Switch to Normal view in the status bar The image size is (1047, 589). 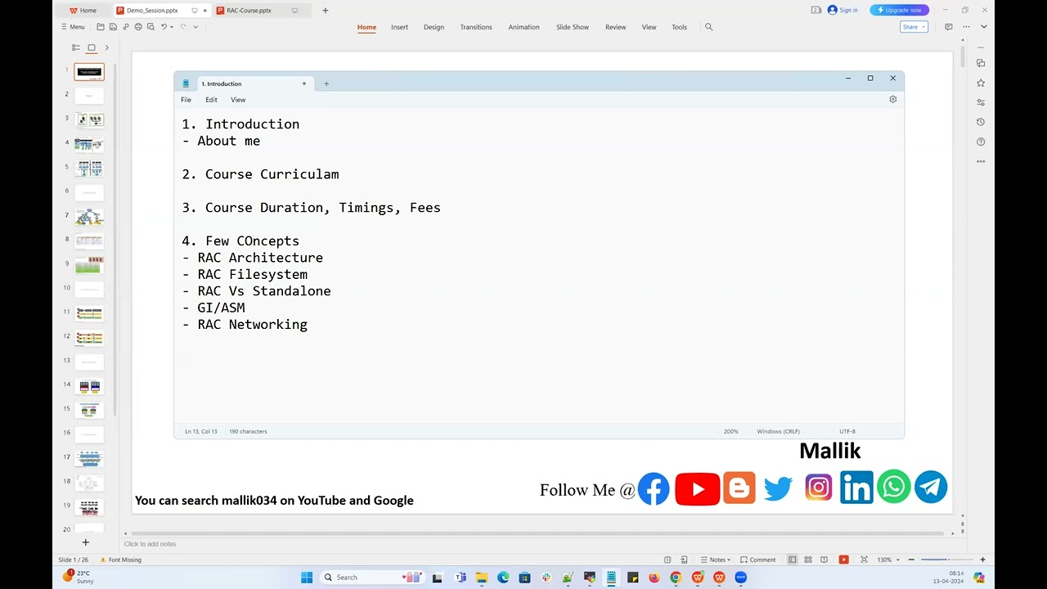[x=792, y=560]
